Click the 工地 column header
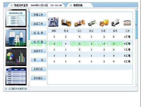Screen dimensions: 141x107 click(127, 31)
